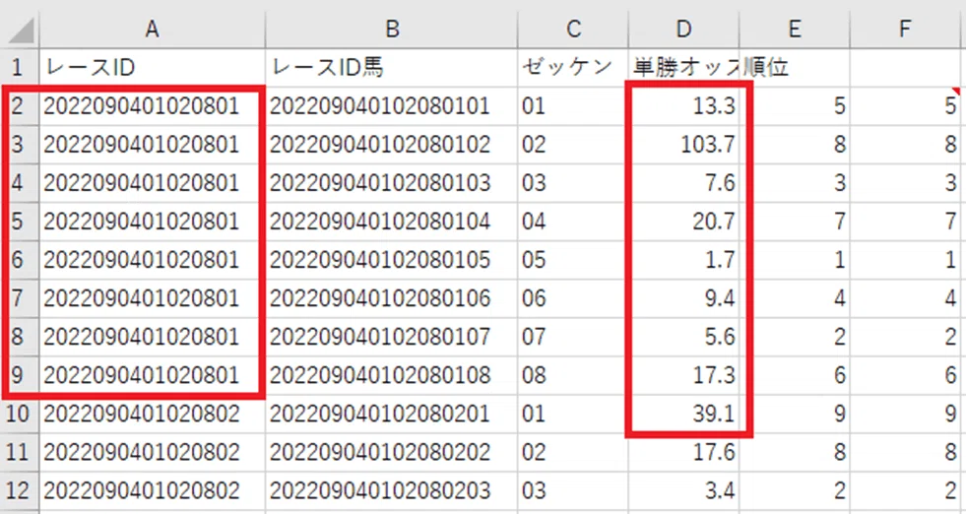Image resolution: width=966 pixels, height=514 pixels.
Task: Click odds cell showing 17.3
Action: 683,375
